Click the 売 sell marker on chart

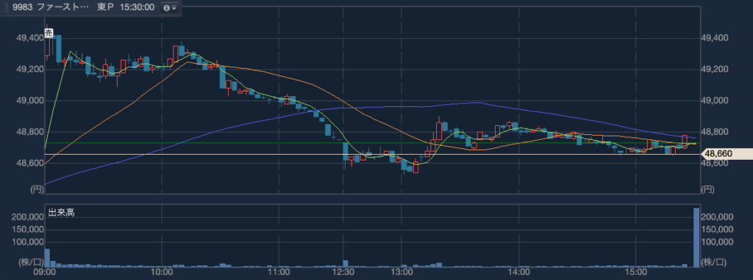tap(49, 34)
